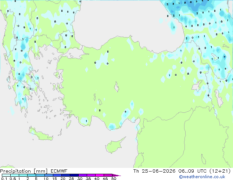Viewport: 233px width, 180px height.
Task: Click the 10 to 15 mm legend swatch
Action: click(x=49, y=175)
